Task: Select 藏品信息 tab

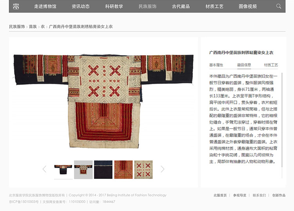Action: pyautogui.click(x=244, y=65)
